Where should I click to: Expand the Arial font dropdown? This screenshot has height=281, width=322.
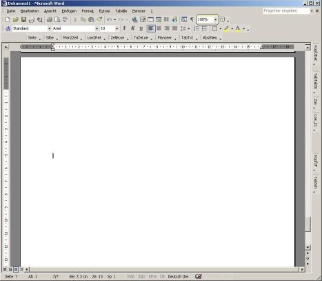point(97,28)
